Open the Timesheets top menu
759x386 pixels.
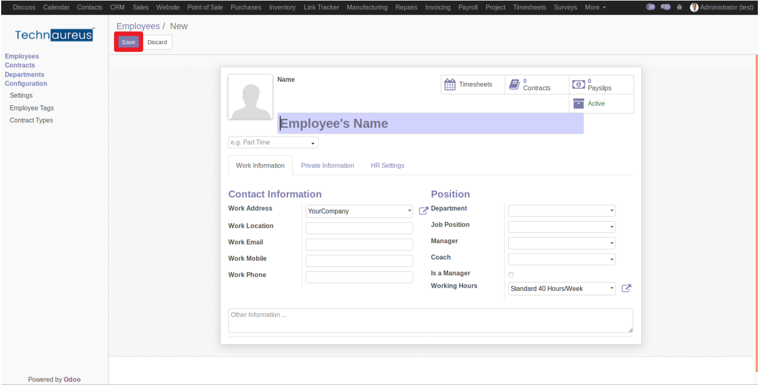click(529, 8)
